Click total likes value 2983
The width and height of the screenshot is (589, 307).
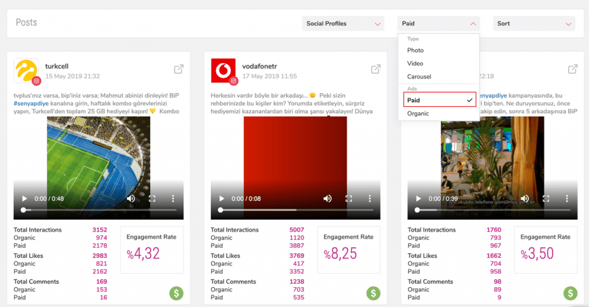coord(100,256)
